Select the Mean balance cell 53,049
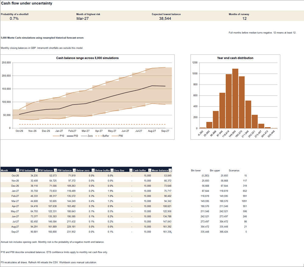The image size is (304, 267). [168, 175]
